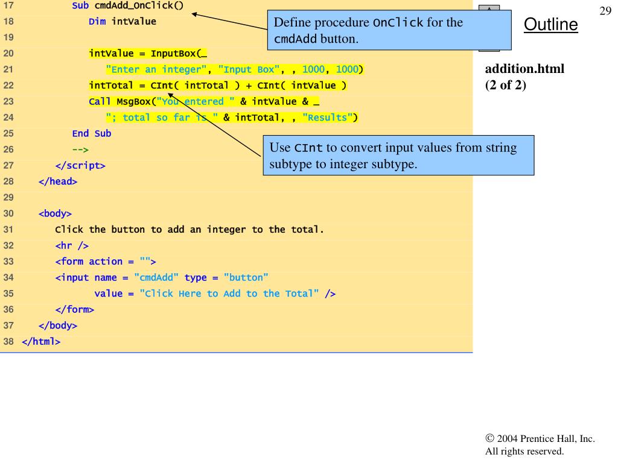The height and width of the screenshot is (463, 618).
Task: Click the "</form>" closing tag
Action: 75,309
